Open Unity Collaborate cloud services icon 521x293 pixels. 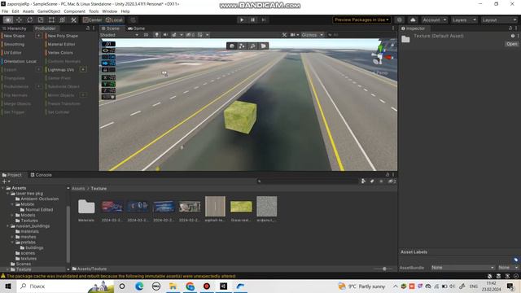(413, 20)
